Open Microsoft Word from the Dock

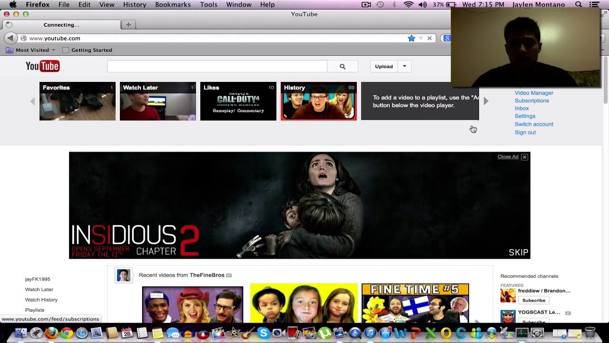tap(401, 333)
